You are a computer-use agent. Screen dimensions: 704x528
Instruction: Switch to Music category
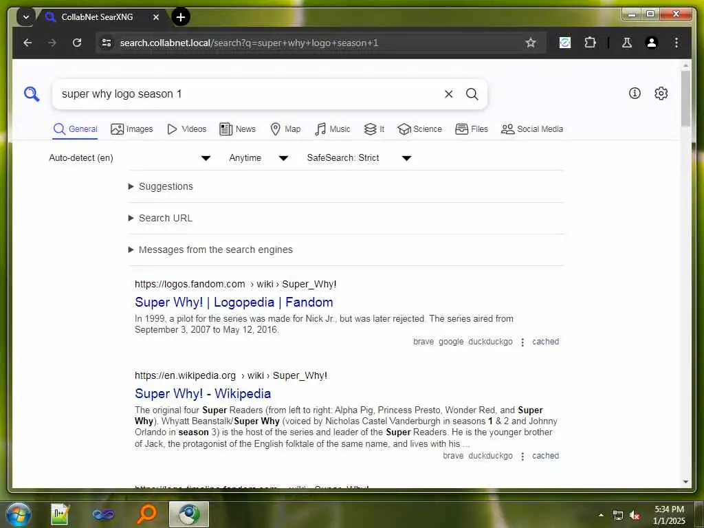click(x=332, y=129)
